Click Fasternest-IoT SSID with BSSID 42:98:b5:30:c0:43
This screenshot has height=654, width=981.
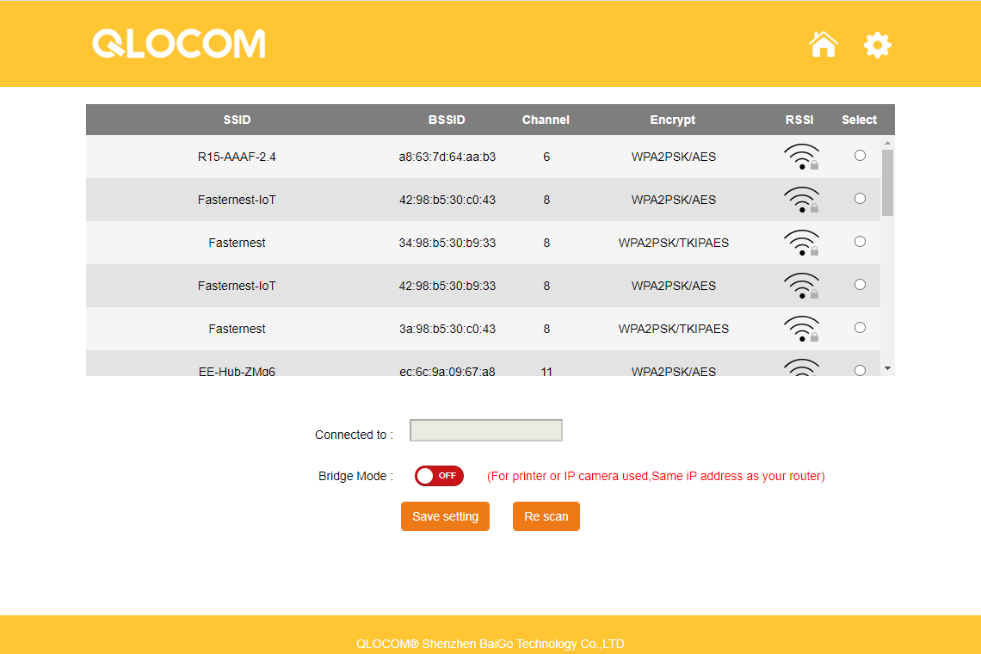pos(237,200)
